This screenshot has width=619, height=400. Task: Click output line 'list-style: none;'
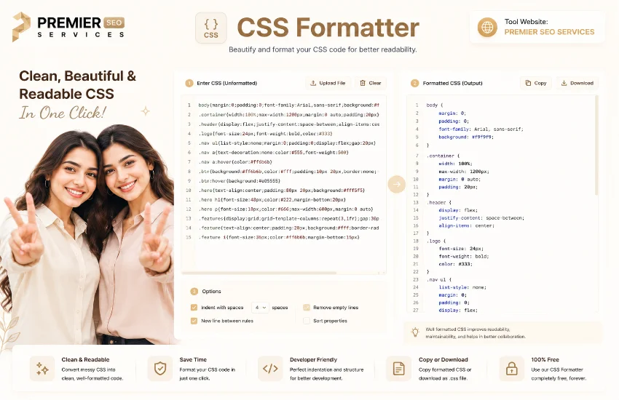[x=462, y=287]
